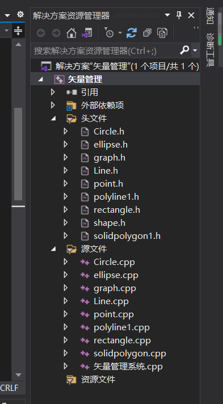Click the pending changes filter clock icon
Screen dimensions: 223x404
click(109, 33)
